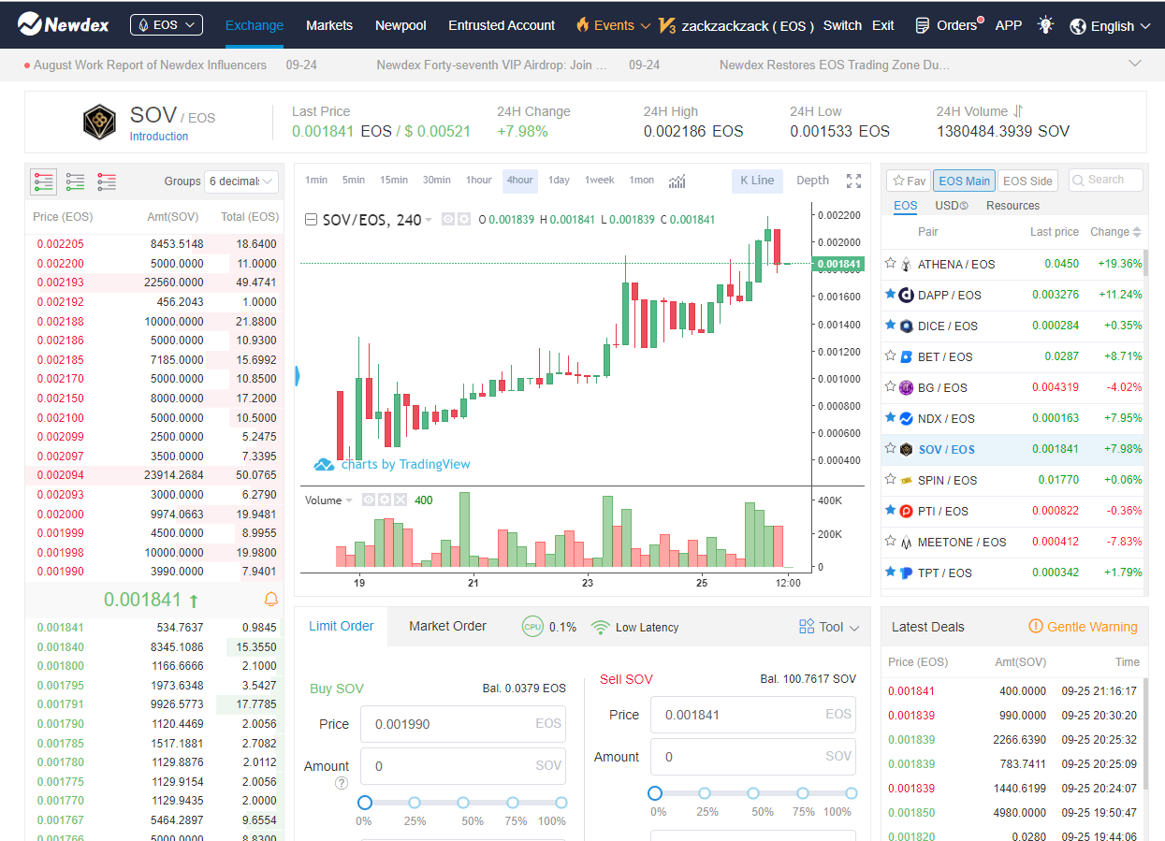Open SOV/EOS series settings gear

pos(463,220)
